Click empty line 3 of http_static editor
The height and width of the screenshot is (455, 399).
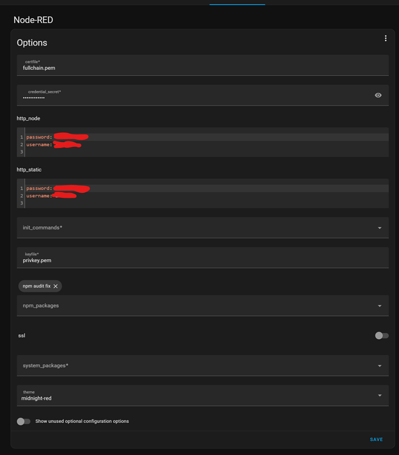pyautogui.click(x=182, y=203)
